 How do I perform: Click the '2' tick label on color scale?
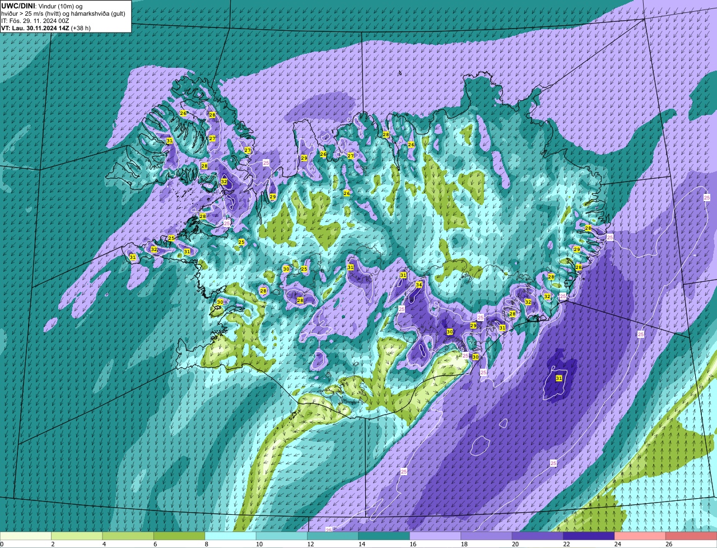click(x=53, y=544)
